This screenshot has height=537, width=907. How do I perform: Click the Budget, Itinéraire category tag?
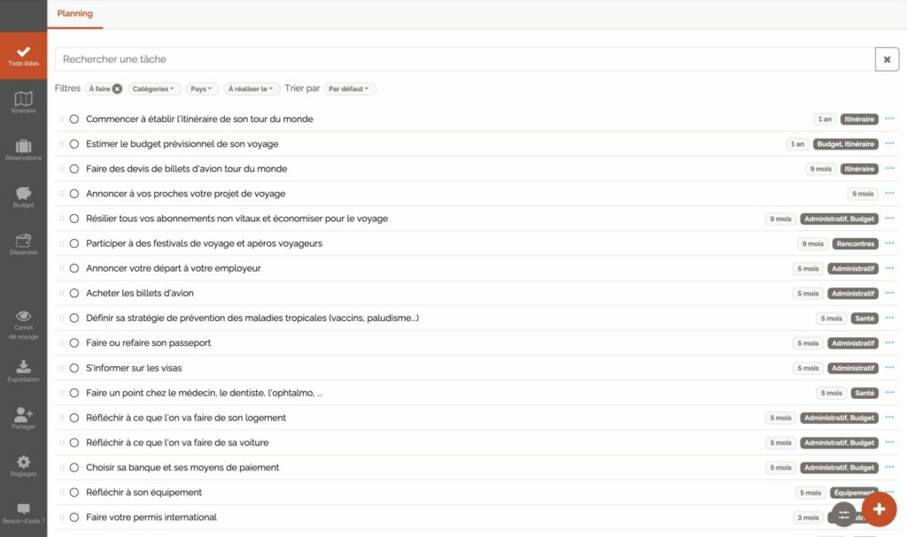coord(845,144)
